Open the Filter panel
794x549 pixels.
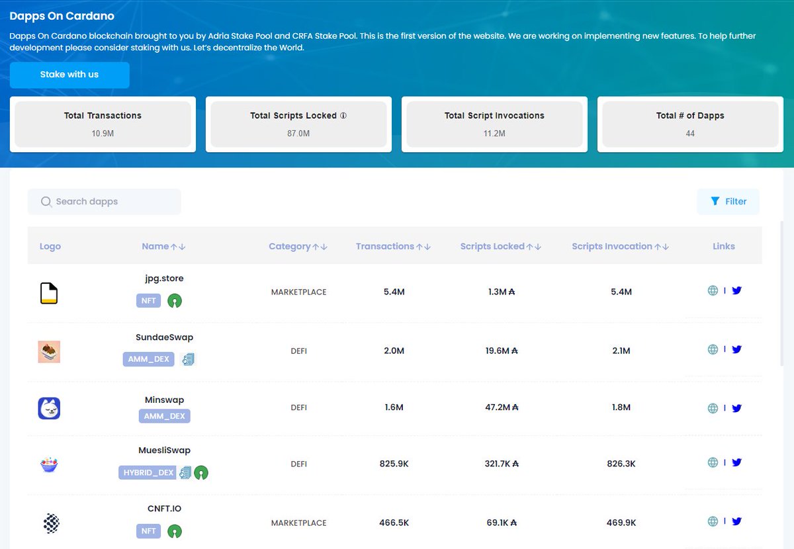[x=728, y=202]
